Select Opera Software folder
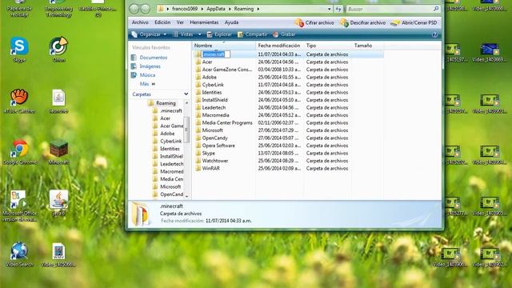This screenshot has width=512, height=288. pyautogui.click(x=218, y=146)
